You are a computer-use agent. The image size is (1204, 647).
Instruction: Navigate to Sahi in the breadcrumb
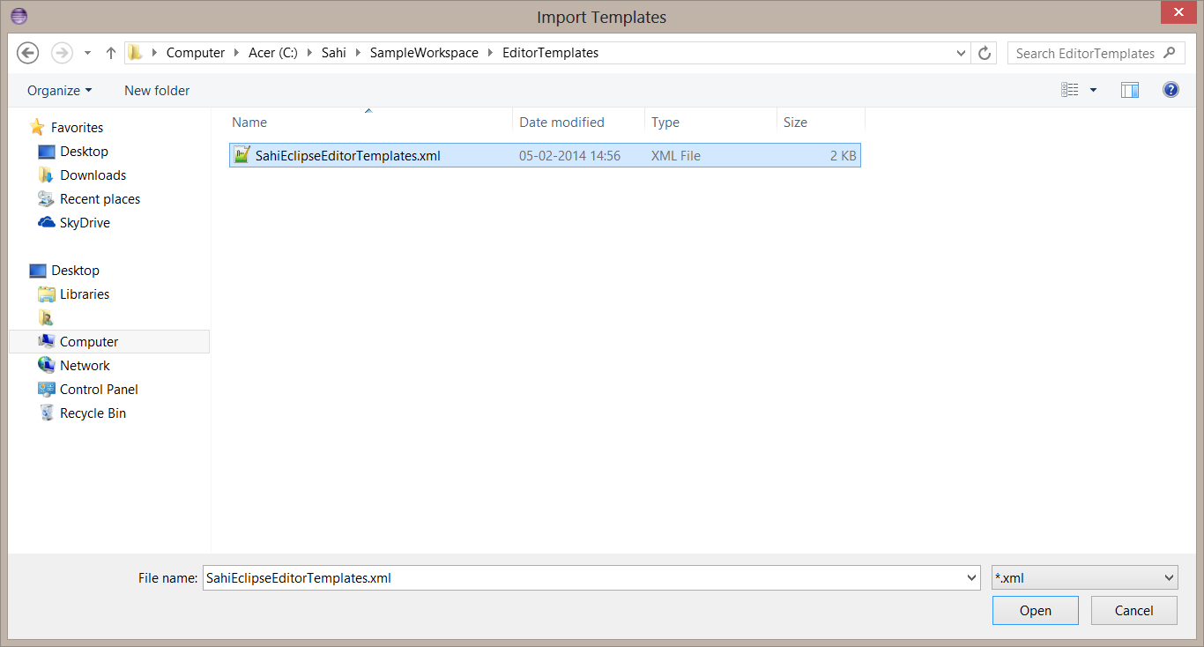333,52
